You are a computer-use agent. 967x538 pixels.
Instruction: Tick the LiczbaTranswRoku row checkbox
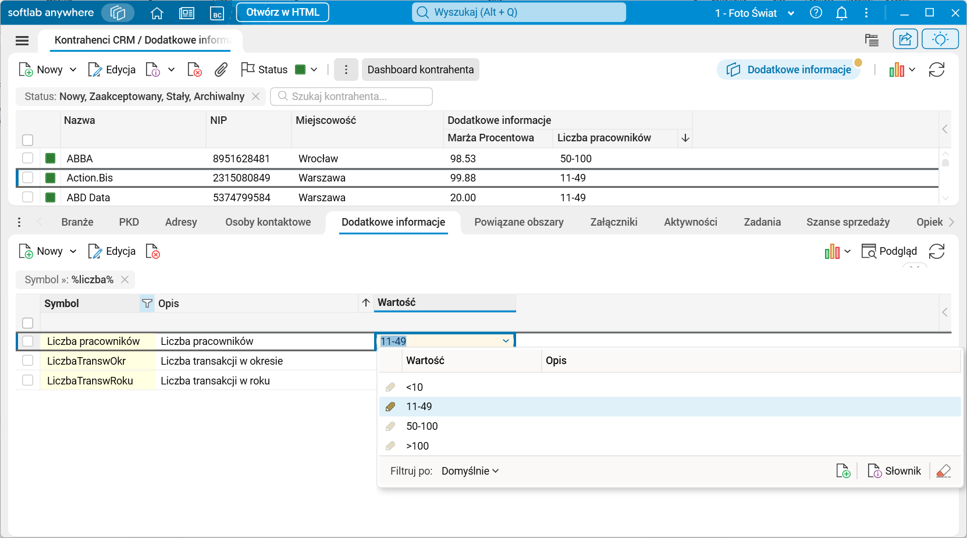click(27, 380)
